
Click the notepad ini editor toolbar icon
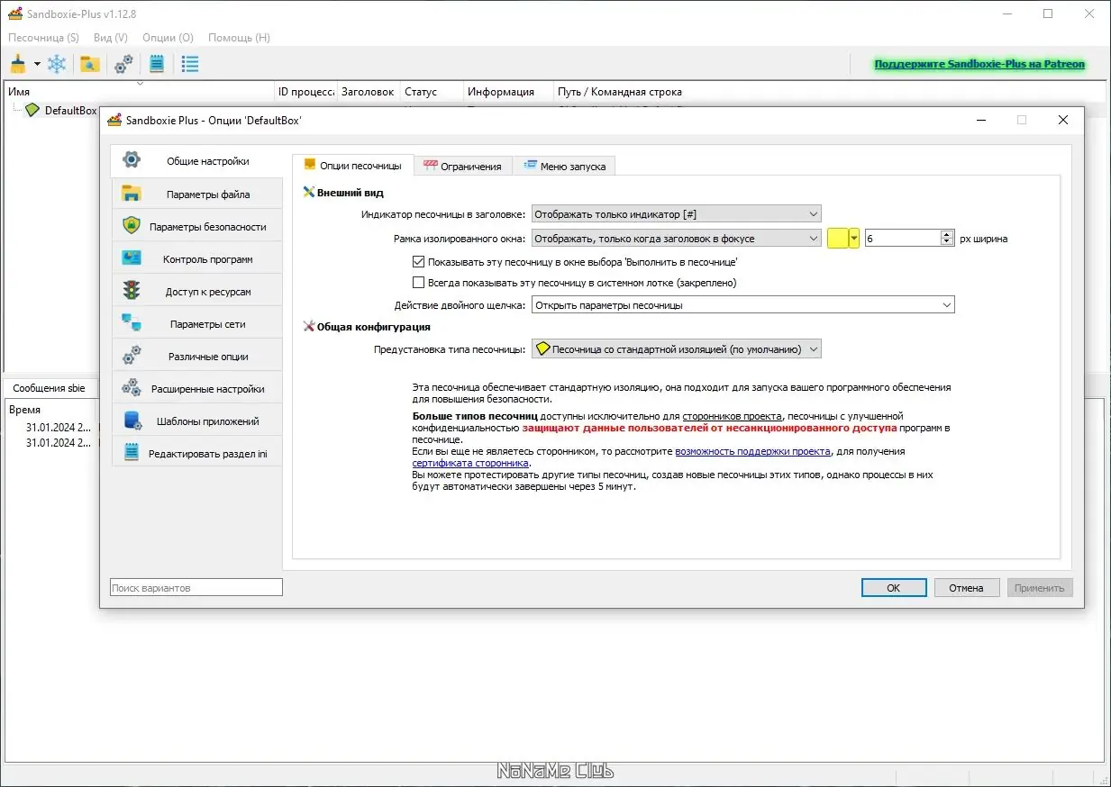click(x=157, y=64)
